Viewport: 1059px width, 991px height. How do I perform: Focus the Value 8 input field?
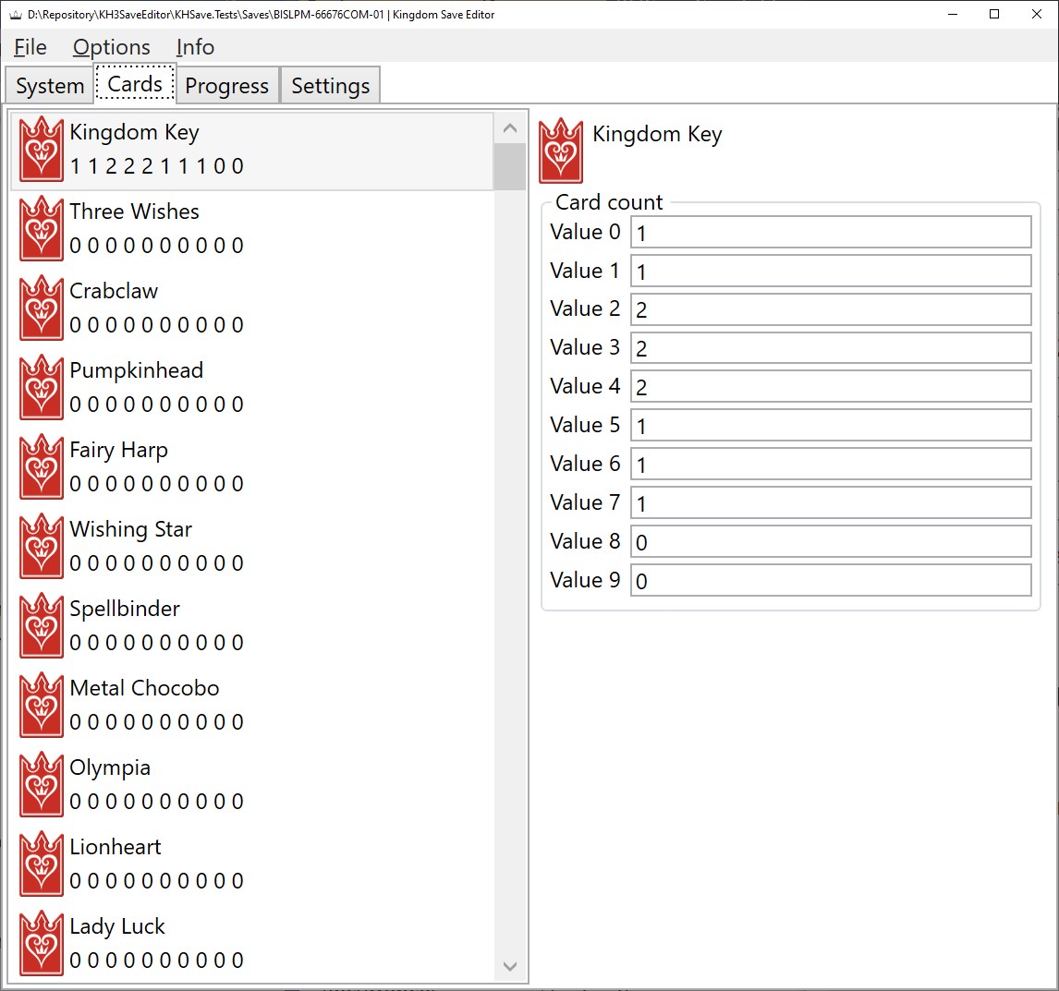[x=831, y=541]
